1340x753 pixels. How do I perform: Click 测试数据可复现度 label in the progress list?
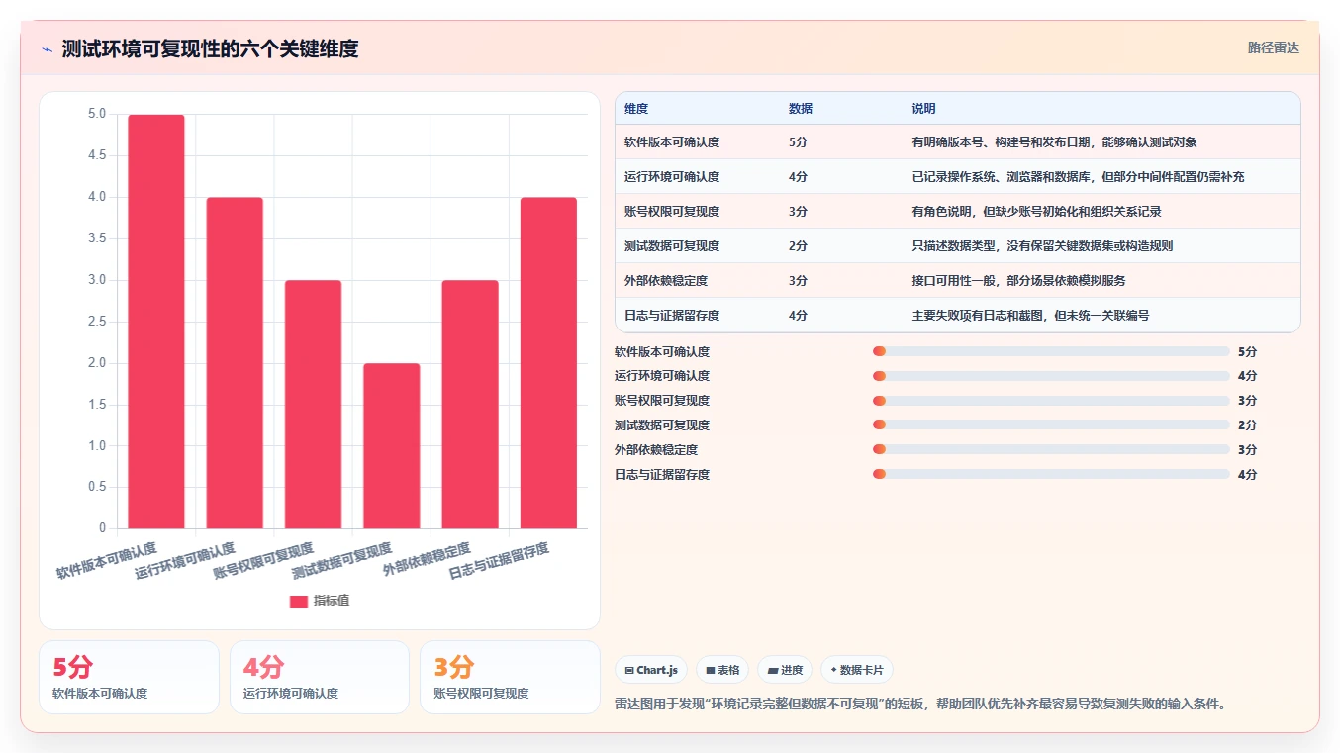(662, 425)
